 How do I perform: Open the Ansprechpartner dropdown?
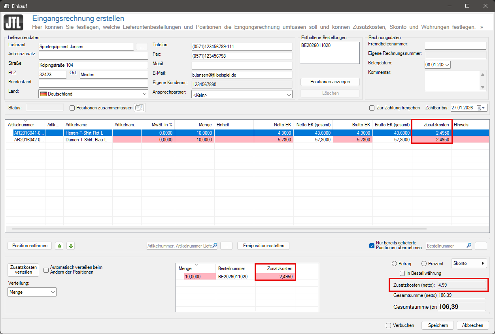pyautogui.click(x=242, y=95)
